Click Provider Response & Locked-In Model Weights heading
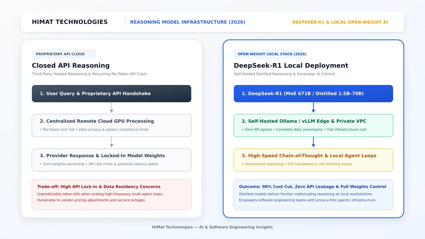The image size is (425, 239). point(102,156)
